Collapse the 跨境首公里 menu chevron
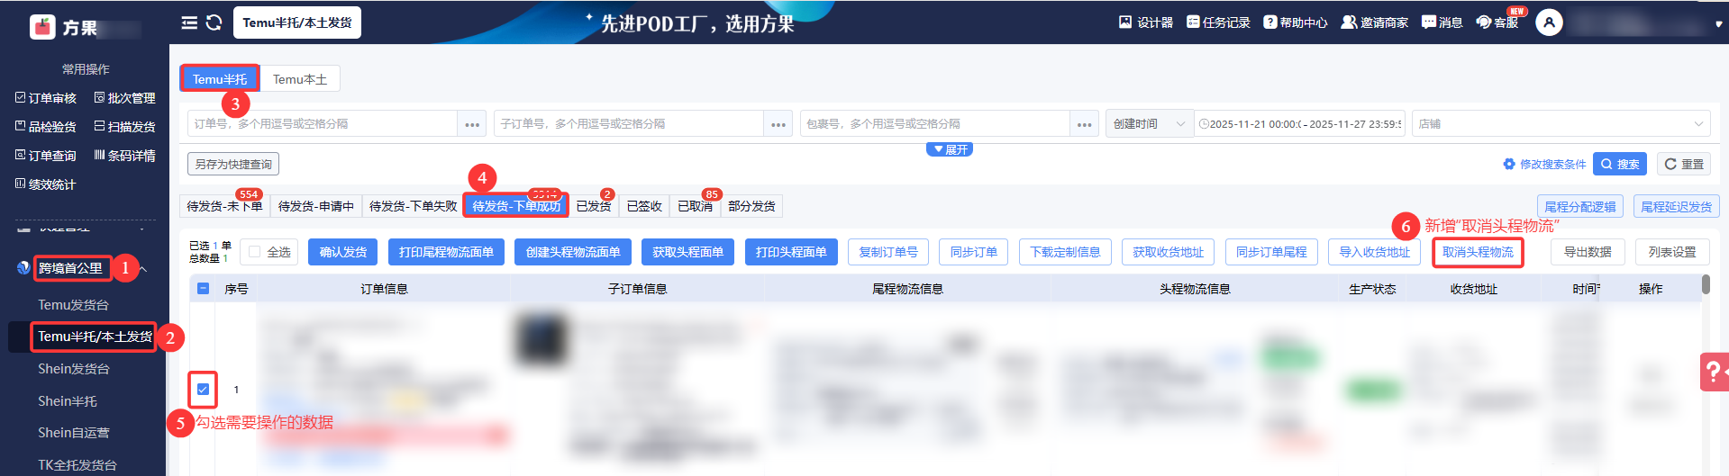This screenshot has height=476, width=1729. pyautogui.click(x=142, y=268)
